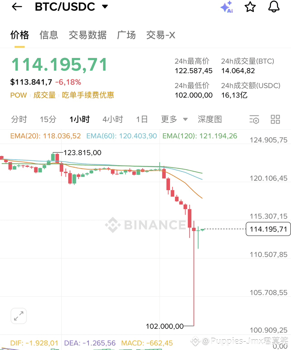The width and height of the screenshot is (291, 350).
Task: Tap the back arrow icon
Action: point(17,7)
